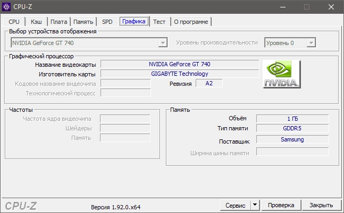Image resolution: width=344 pixels, height=213 pixels.
Task: Expand the Уровень 0 performance level dropdown
Action: point(311,42)
